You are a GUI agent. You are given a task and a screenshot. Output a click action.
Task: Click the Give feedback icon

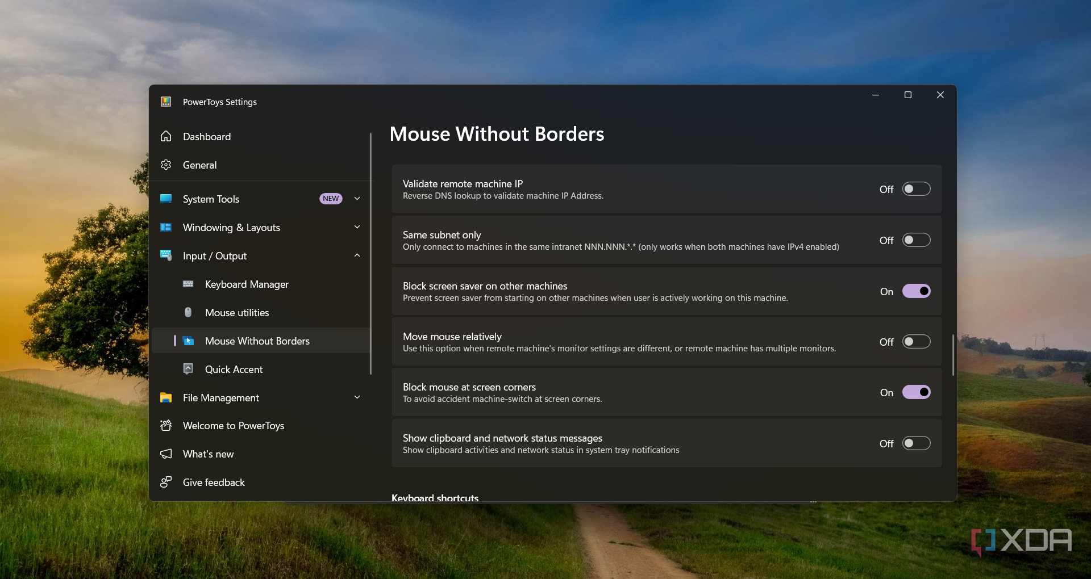pyautogui.click(x=166, y=482)
